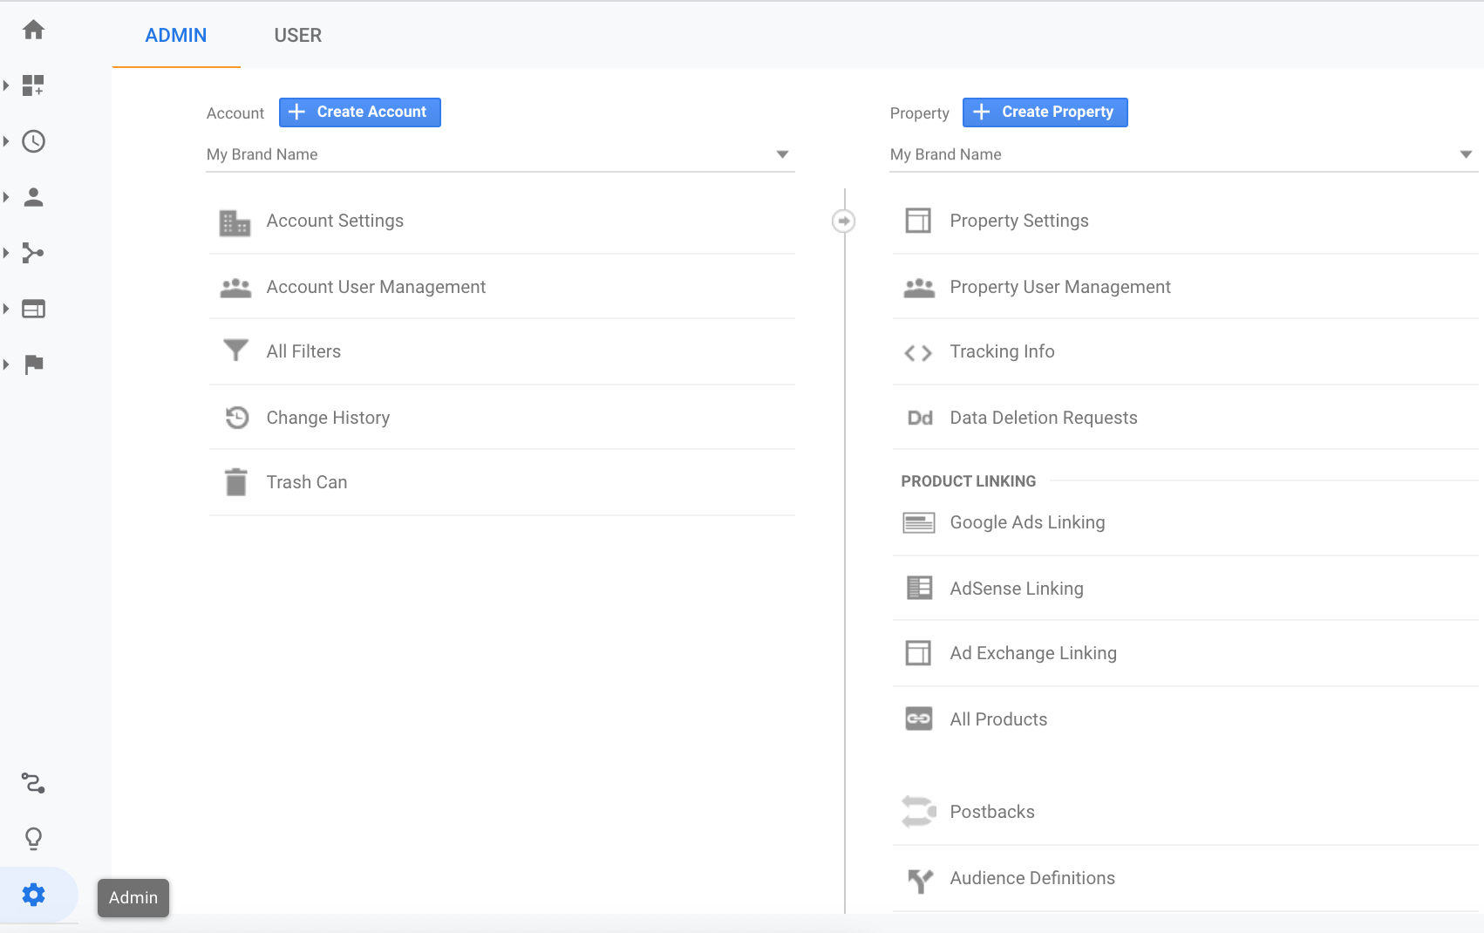This screenshot has height=933, width=1484.
Task: Open the Conversions flag icon
Action: [33, 364]
